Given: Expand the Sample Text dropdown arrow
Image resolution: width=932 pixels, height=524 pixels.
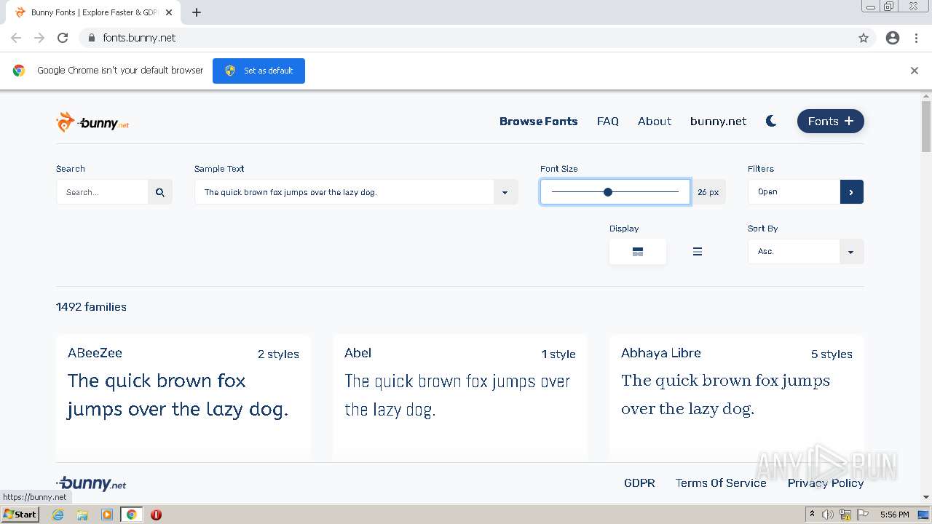Looking at the screenshot, I should click(x=505, y=192).
